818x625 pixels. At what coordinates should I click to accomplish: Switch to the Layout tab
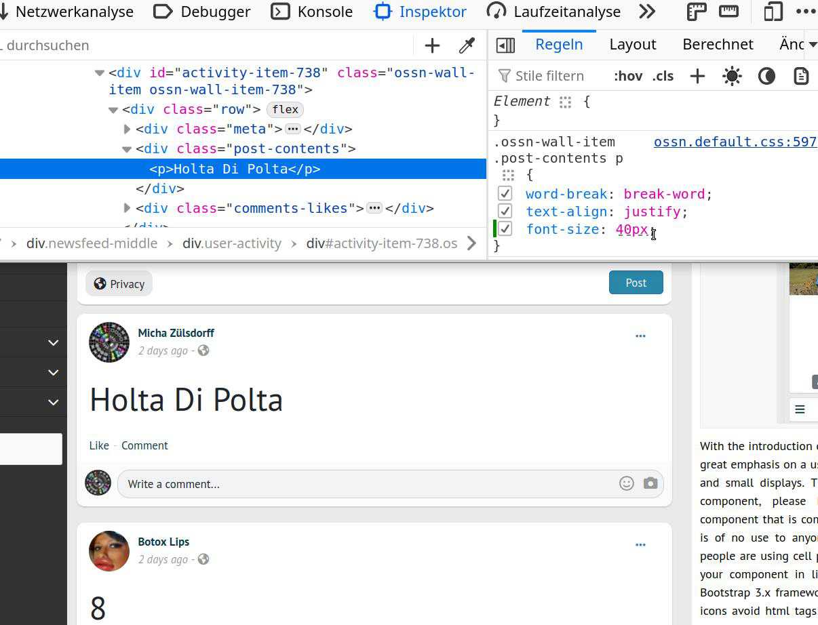(x=632, y=44)
